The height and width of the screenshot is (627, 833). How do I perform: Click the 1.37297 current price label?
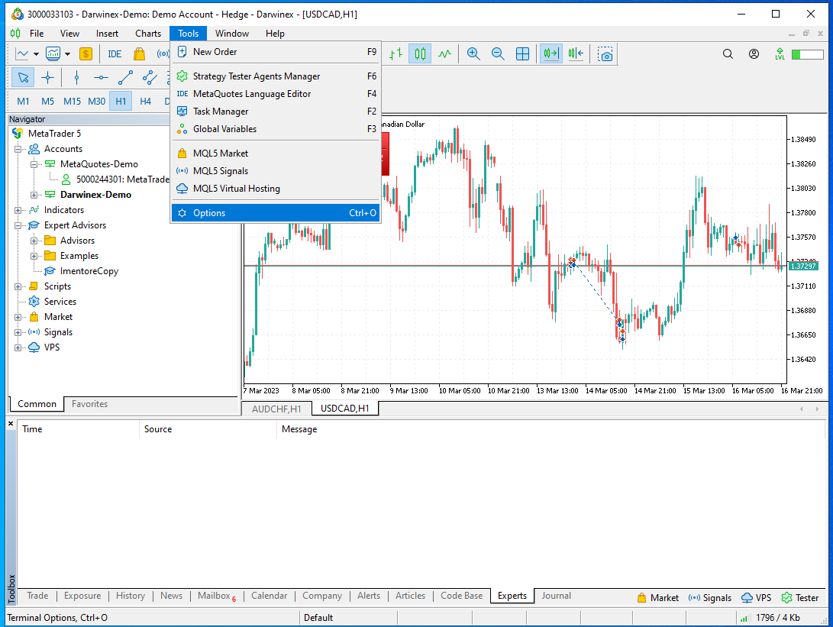tap(803, 267)
